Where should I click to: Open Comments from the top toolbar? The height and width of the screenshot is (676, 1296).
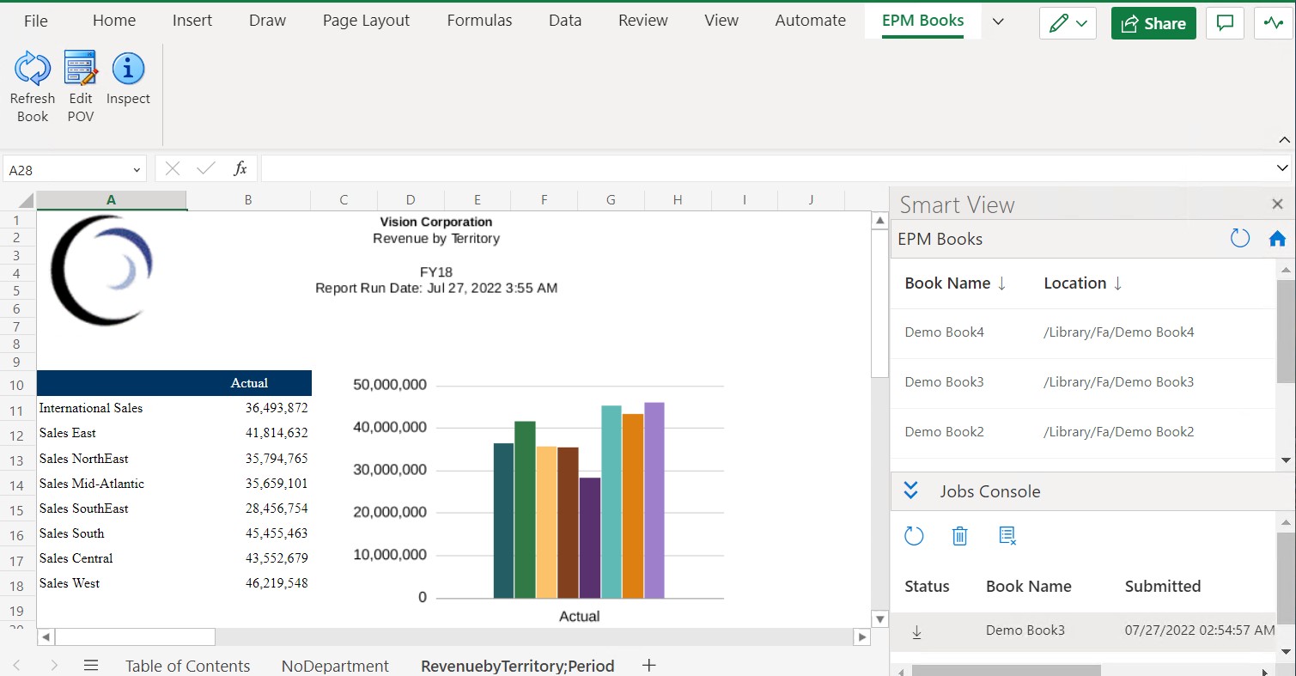(x=1225, y=23)
